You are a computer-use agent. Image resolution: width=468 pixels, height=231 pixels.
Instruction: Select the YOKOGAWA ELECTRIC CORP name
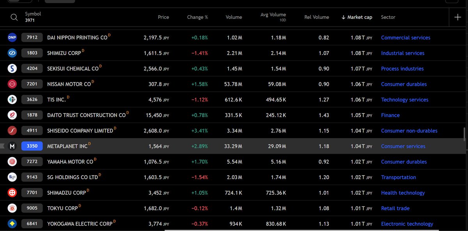coord(80,224)
